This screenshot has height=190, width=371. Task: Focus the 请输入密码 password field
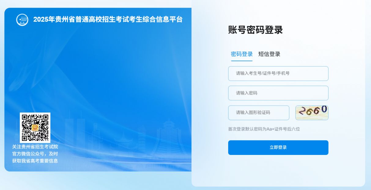[x=278, y=93]
